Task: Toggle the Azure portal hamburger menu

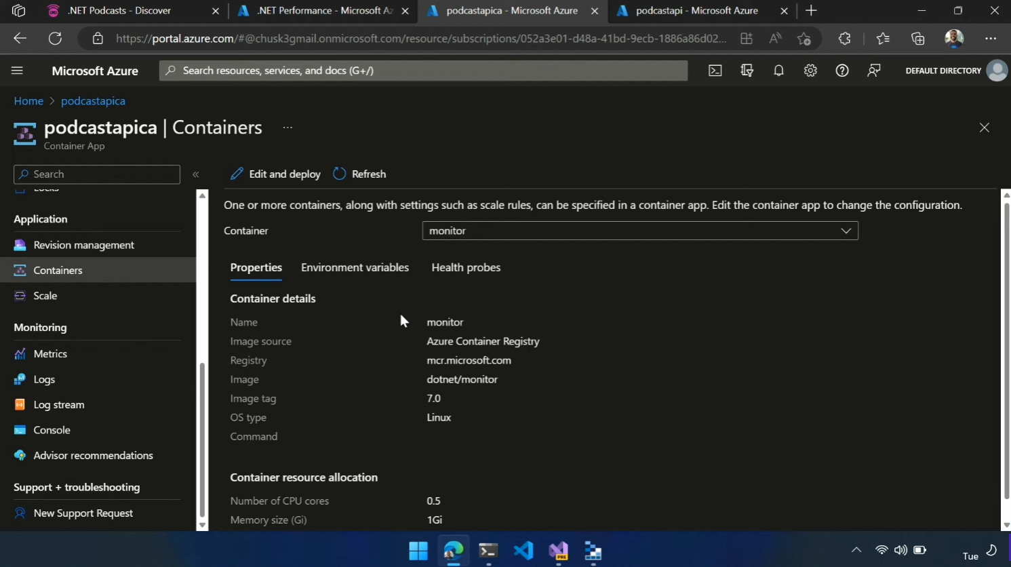Action: [x=18, y=71]
